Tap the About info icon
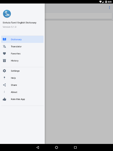The image size is (113, 151). [4, 92]
